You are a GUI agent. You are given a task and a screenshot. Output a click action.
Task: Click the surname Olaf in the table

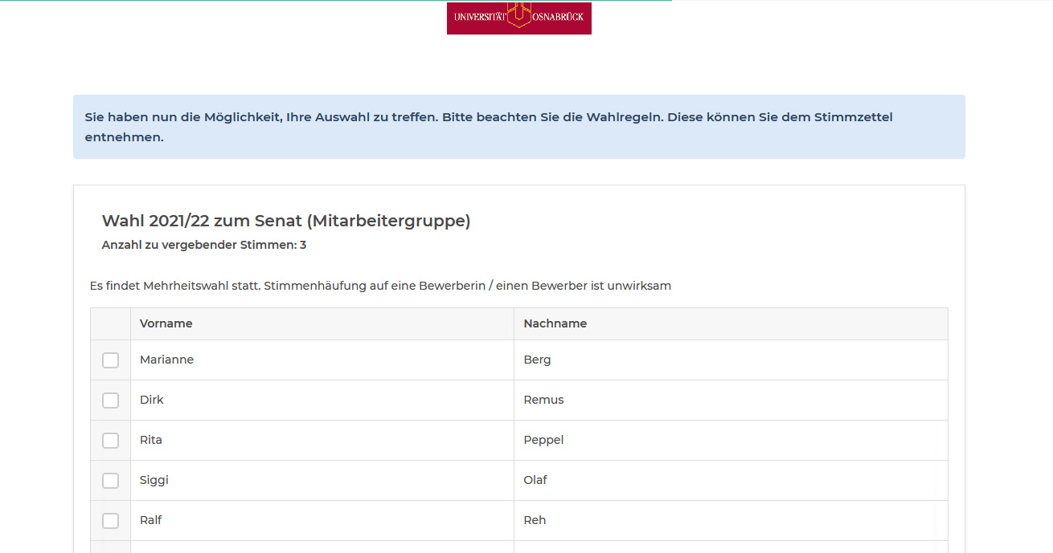(535, 479)
